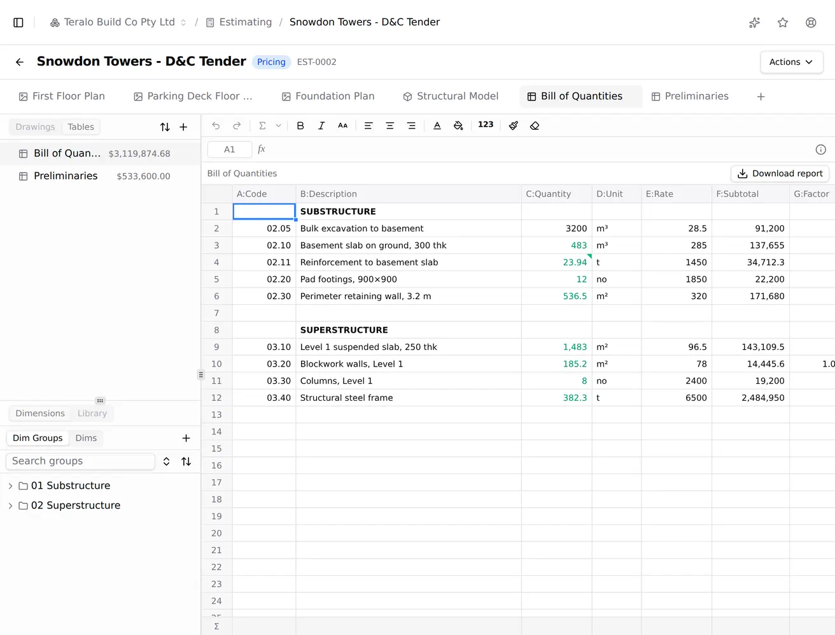835x635 pixels.
Task: Align cell text left
Action: tap(368, 125)
